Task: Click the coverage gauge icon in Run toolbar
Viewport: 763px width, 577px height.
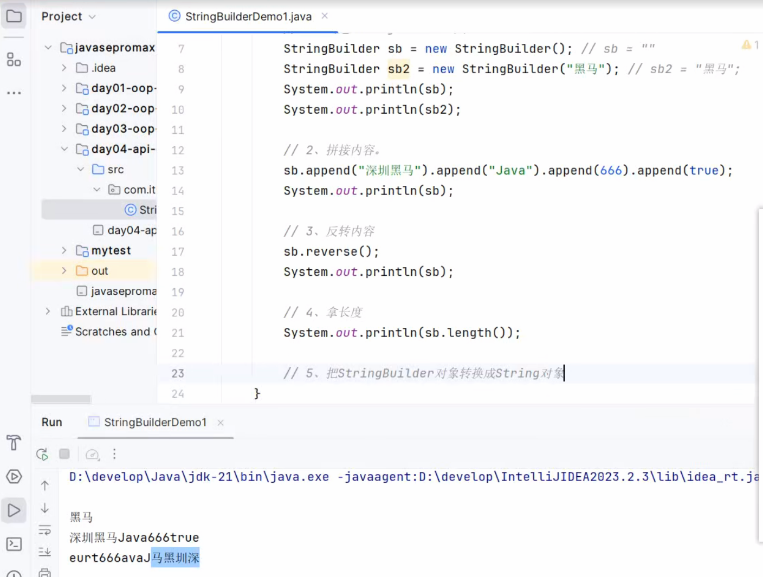Action: (92, 454)
